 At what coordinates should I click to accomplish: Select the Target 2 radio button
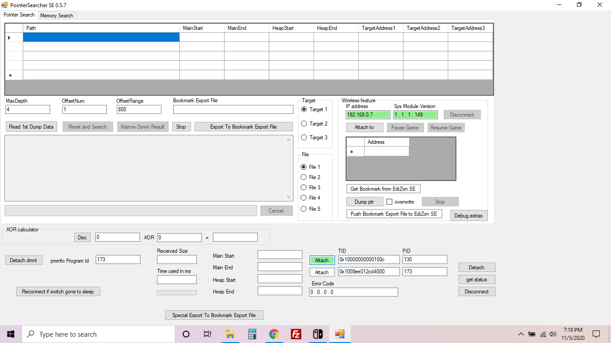[304, 124]
